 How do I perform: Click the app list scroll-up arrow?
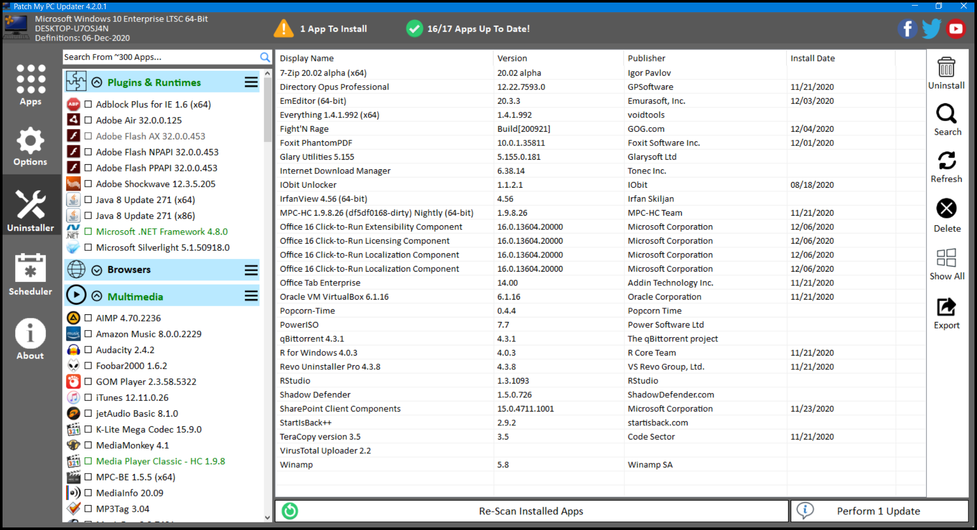pyautogui.click(x=268, y=73)
